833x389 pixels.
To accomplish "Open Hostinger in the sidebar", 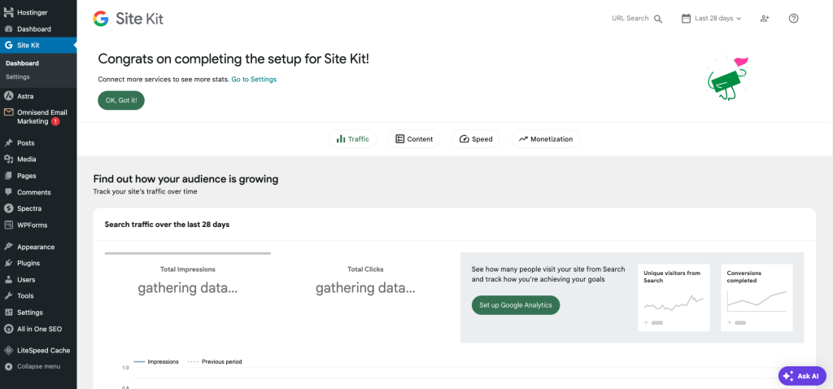I will [x=33, y=12].
